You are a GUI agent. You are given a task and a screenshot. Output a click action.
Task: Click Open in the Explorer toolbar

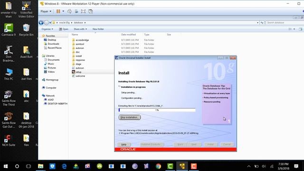pyautogui.click(x=64, y=29)
